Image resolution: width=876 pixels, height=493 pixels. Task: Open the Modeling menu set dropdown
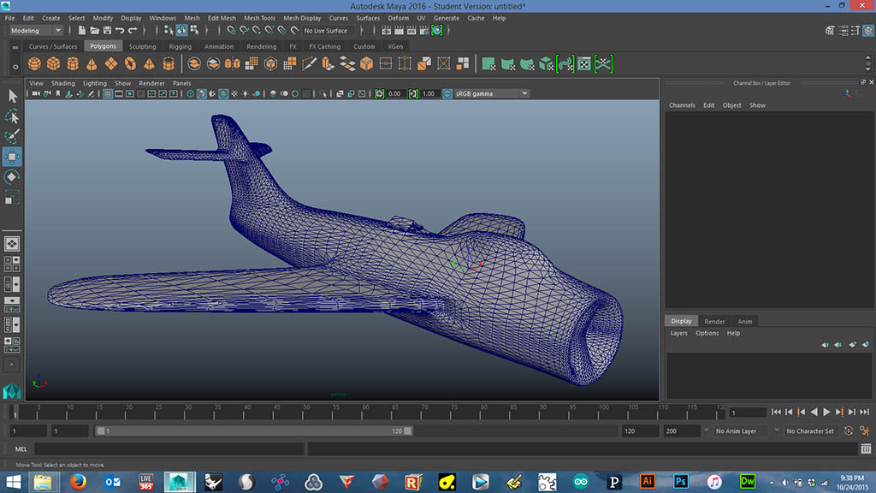pyautogui.click(x=35, y=31)
